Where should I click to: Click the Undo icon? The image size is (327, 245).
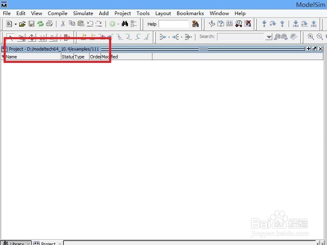pyautogui.click(x=90, y=24)
